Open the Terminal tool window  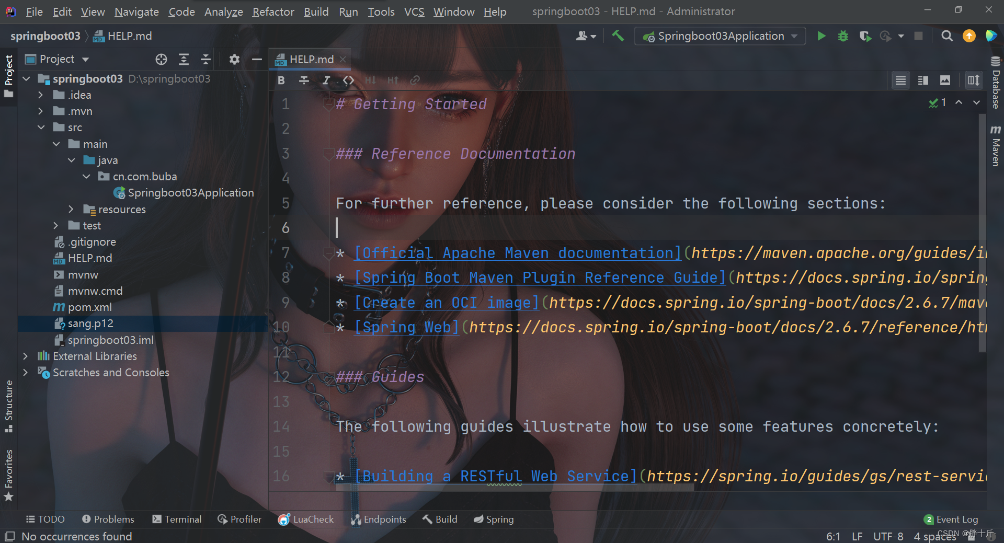point(177,519)
